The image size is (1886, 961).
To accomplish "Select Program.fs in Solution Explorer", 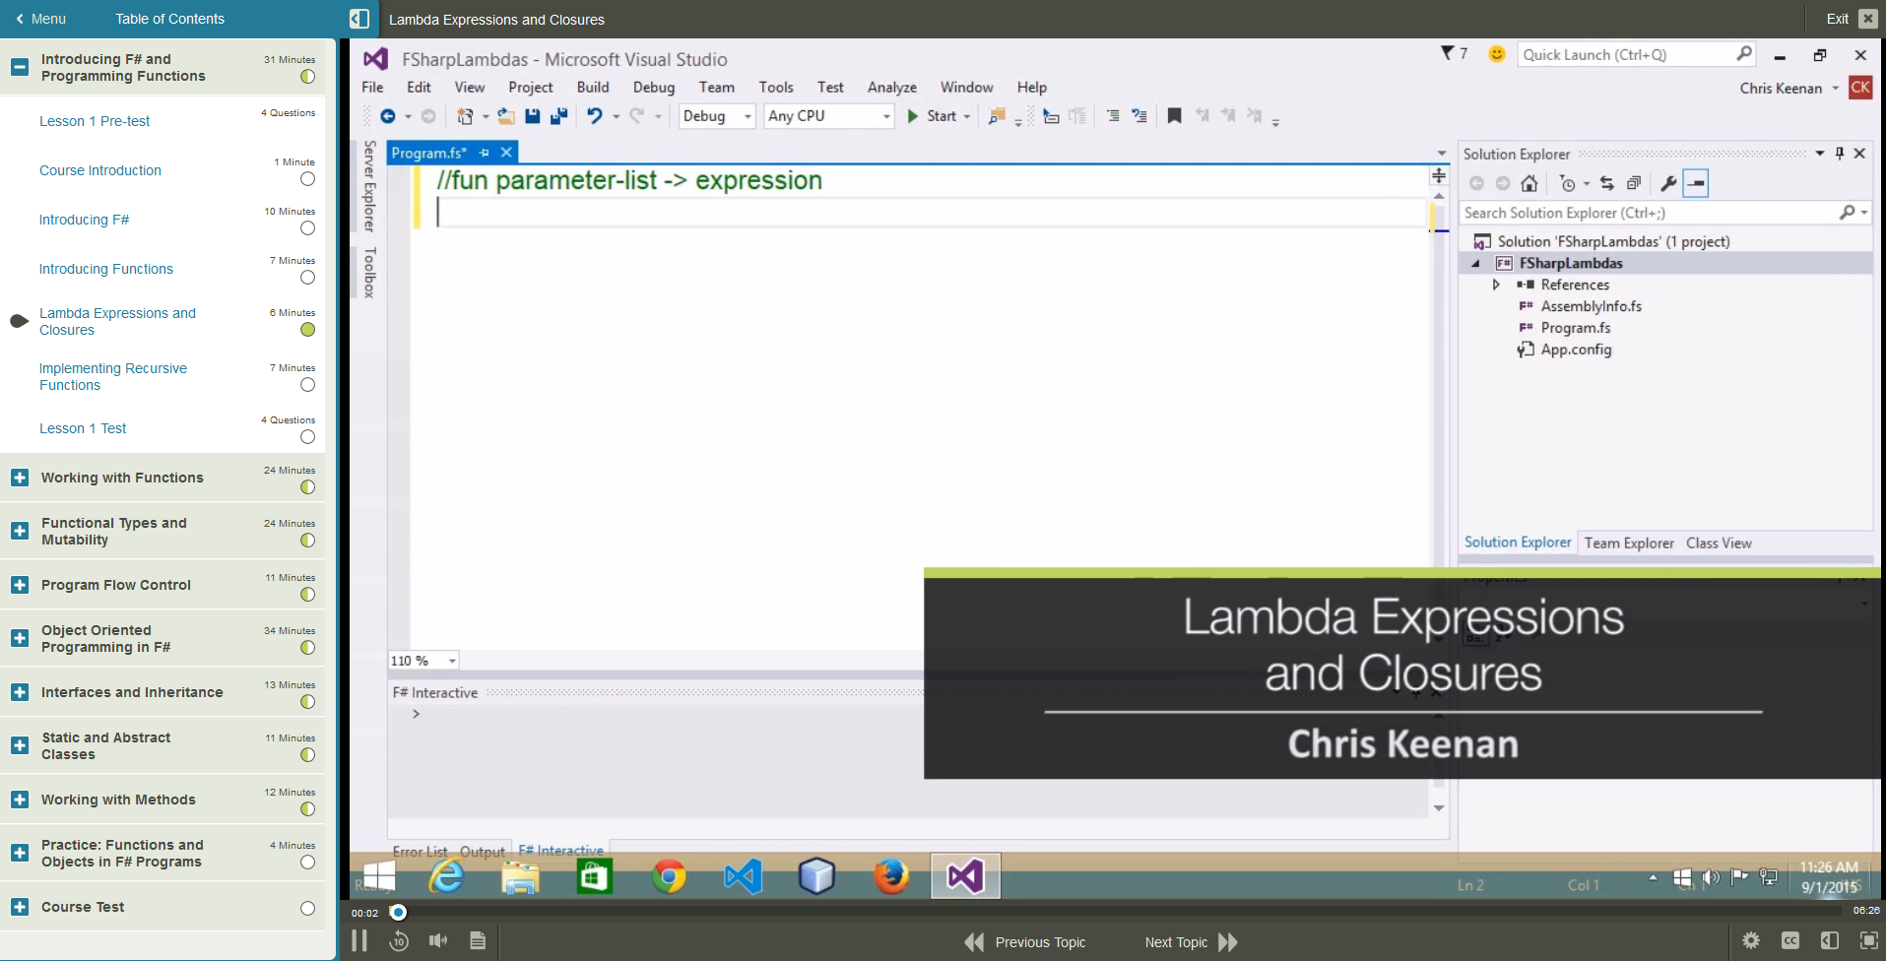I will (1575, 328).
